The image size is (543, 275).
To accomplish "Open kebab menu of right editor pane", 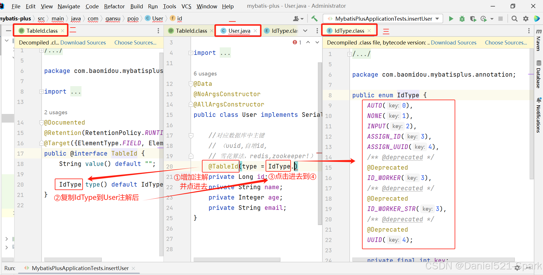I will (x=529, y=31).
